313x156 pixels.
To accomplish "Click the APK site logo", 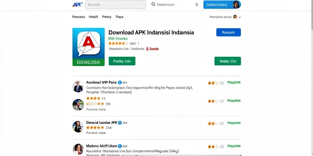I will tap(77, 4).
